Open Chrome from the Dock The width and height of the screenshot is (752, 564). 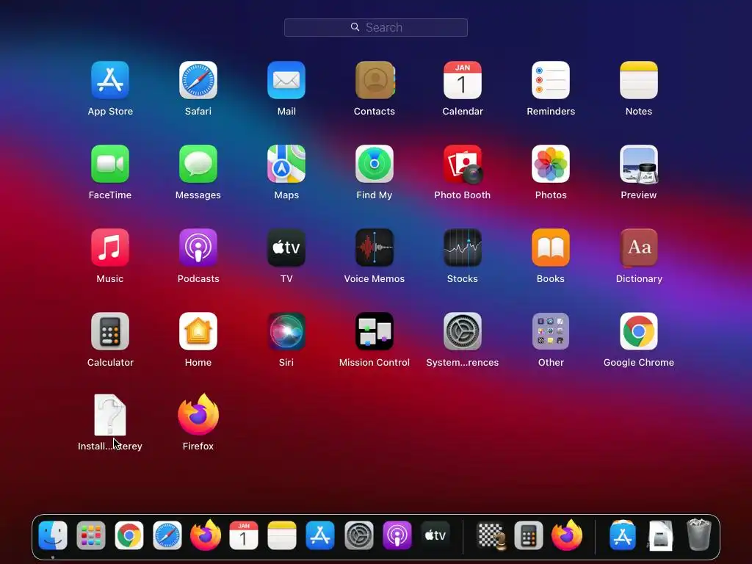coord(129,535)
